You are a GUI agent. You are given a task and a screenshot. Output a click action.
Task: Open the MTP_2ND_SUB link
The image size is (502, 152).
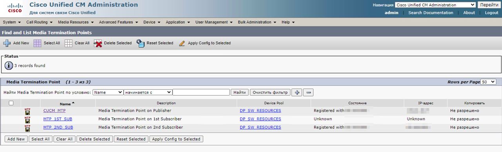tap(58, 127)
